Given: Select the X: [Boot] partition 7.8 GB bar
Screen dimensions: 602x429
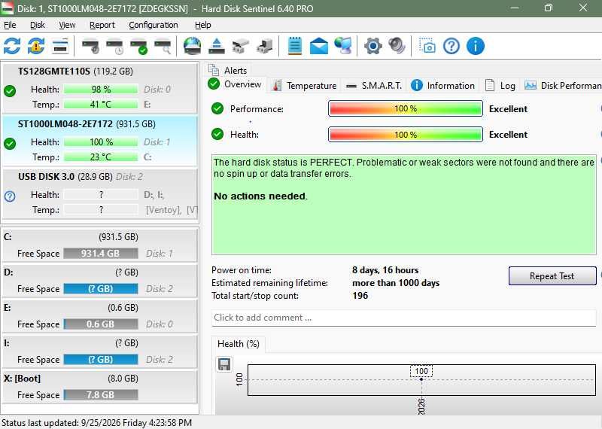Looking at the screenshot, I should pyautogui.click(x=101, y=395).
